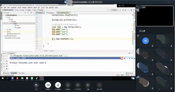Click the Debug bug icon in toolbar
This screenshot has height=92, width=175.
click(x=123, y=10)
